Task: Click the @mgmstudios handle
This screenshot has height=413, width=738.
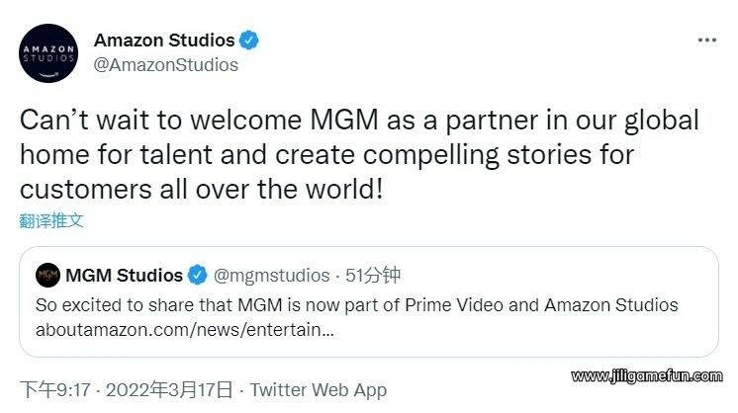Action: (x=271, y=275)
